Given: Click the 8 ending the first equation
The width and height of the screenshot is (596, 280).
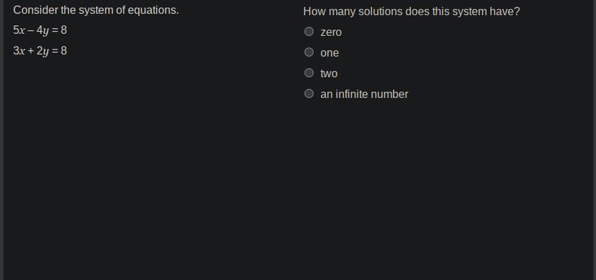Looking at the screenshot, I should point(64,30).
